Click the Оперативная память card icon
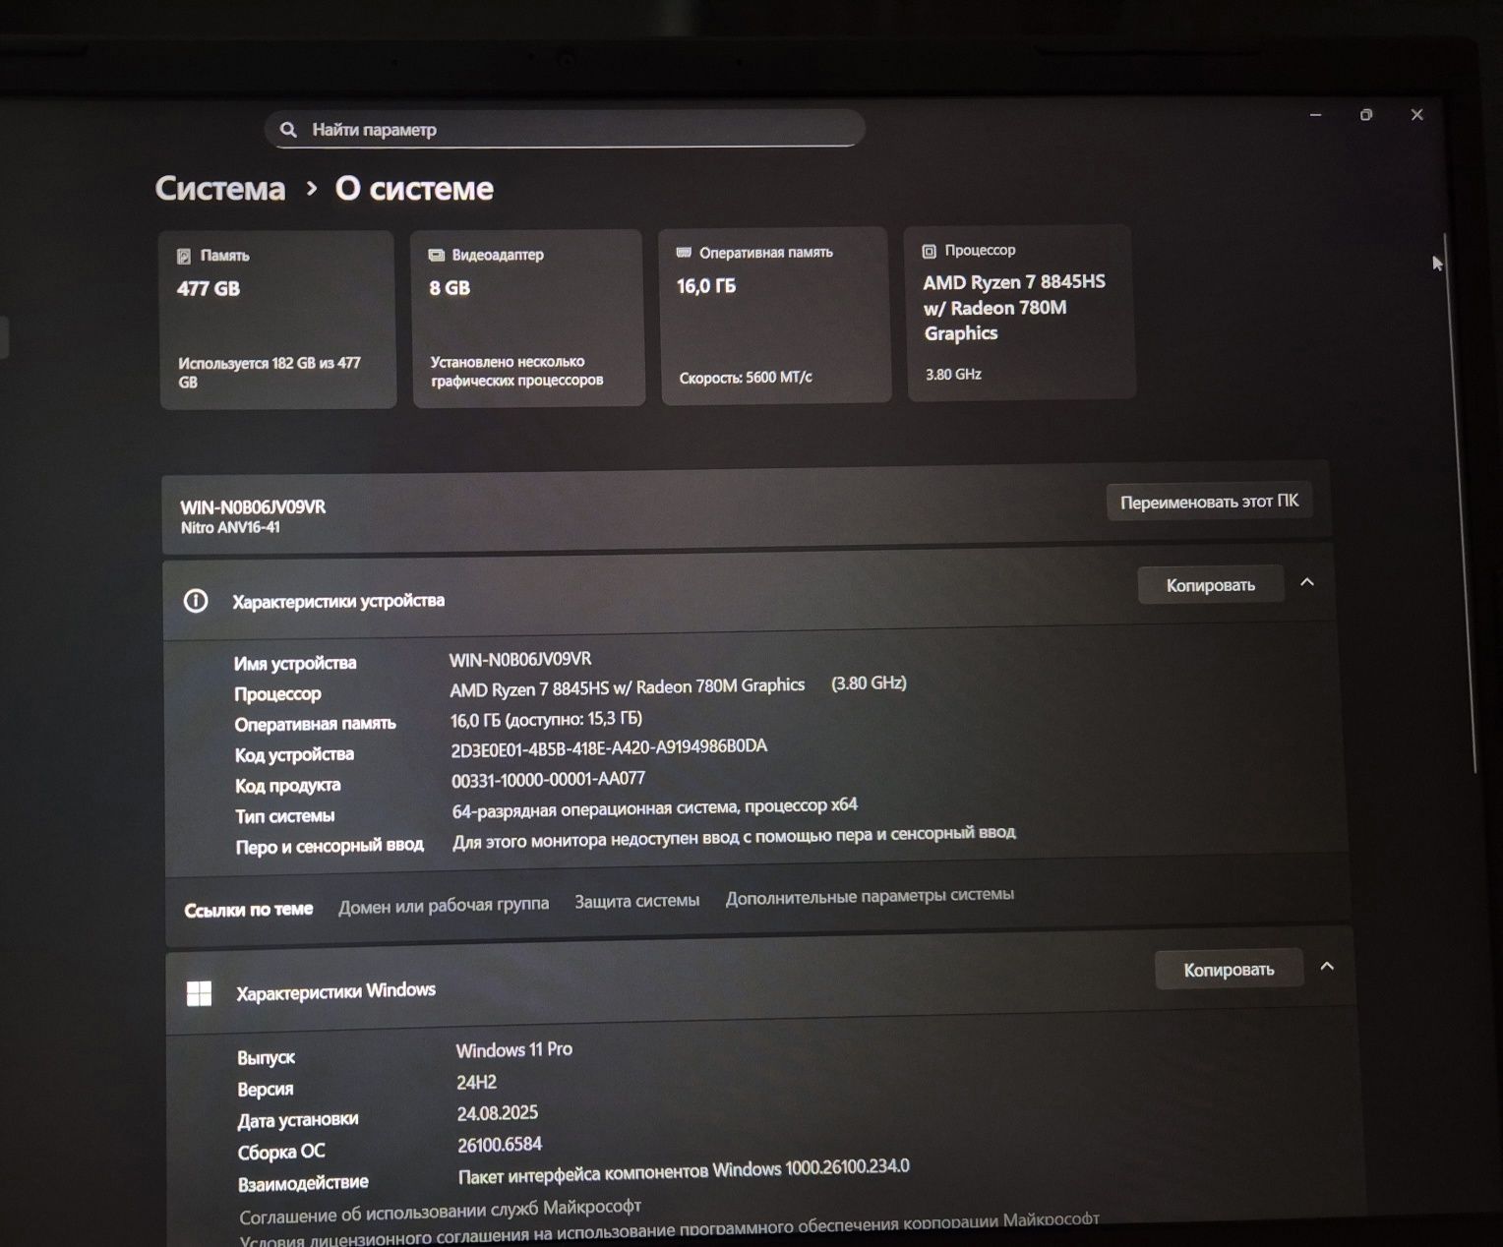 [x=684, y=253]
